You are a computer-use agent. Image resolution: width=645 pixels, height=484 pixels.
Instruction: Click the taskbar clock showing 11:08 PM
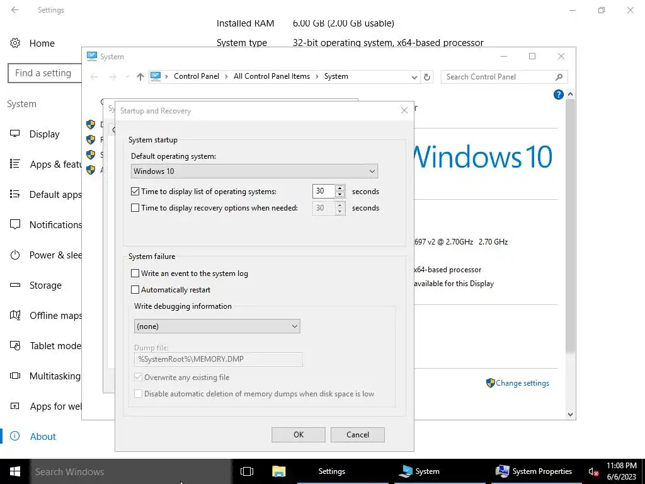pos(621,471)
